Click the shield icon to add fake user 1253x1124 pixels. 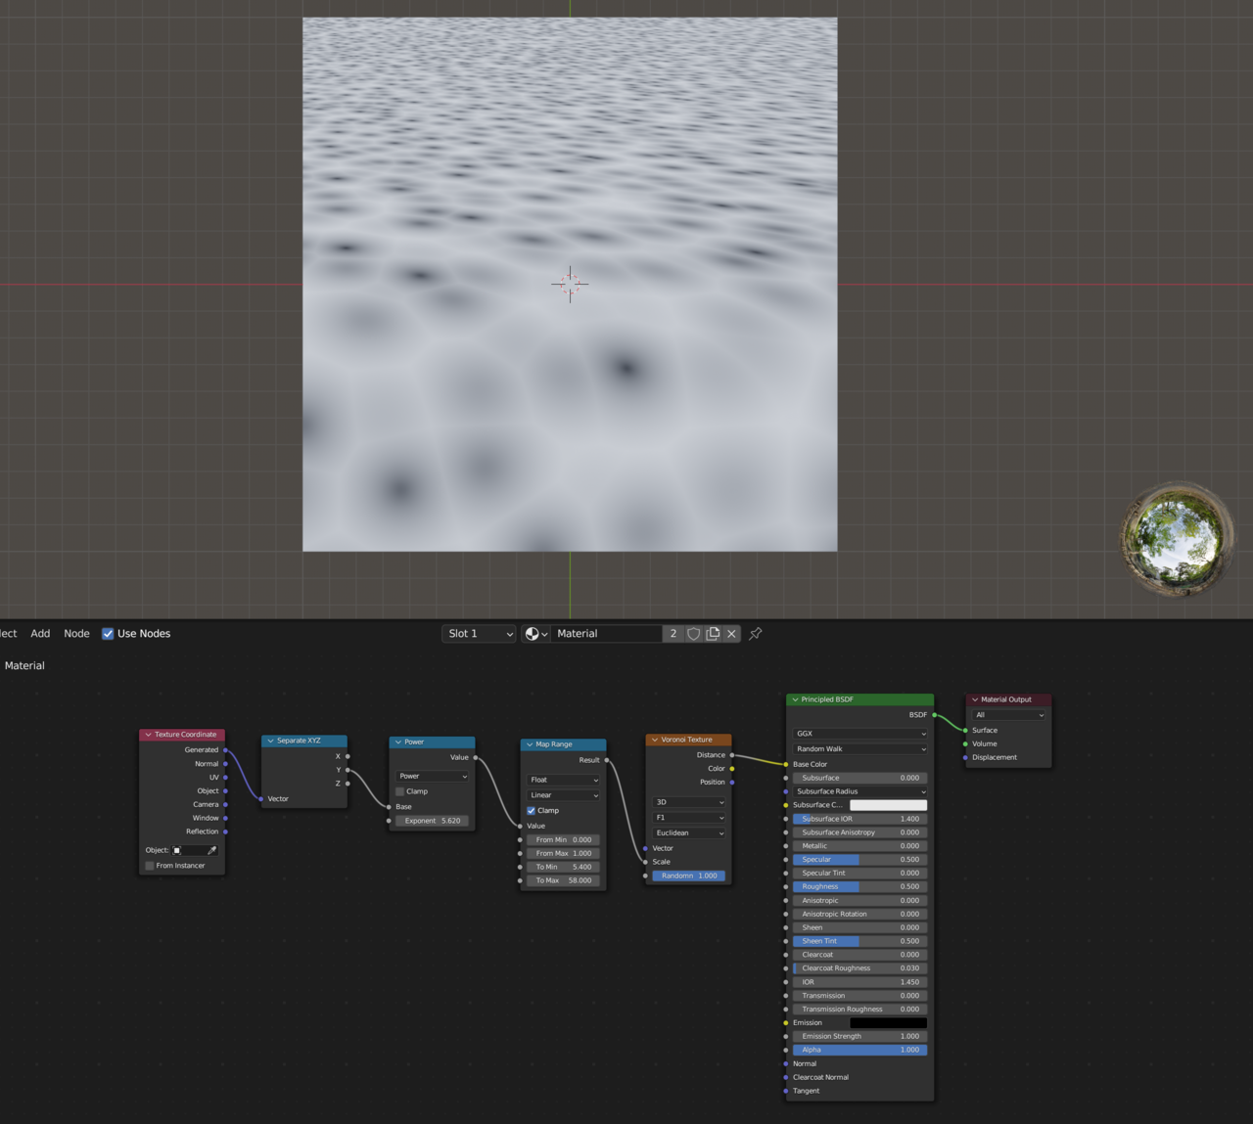click(693, 633)
